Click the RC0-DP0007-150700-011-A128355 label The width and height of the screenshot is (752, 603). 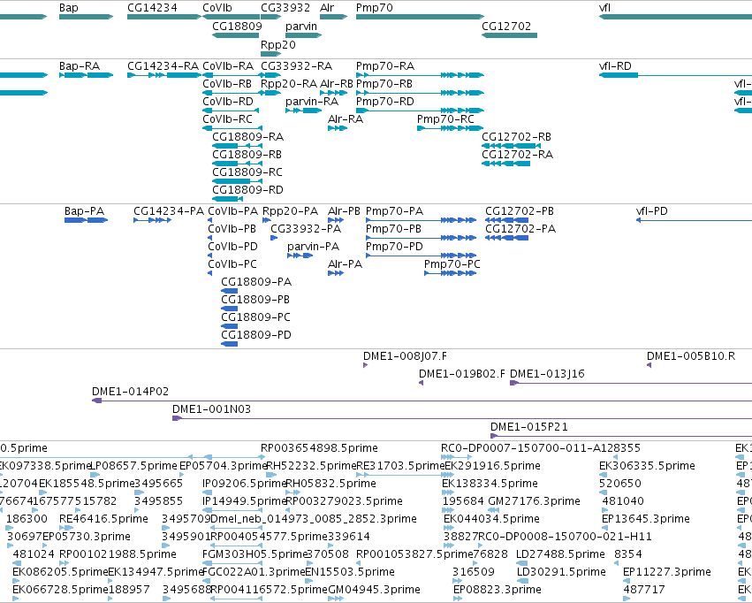point(541,448)
